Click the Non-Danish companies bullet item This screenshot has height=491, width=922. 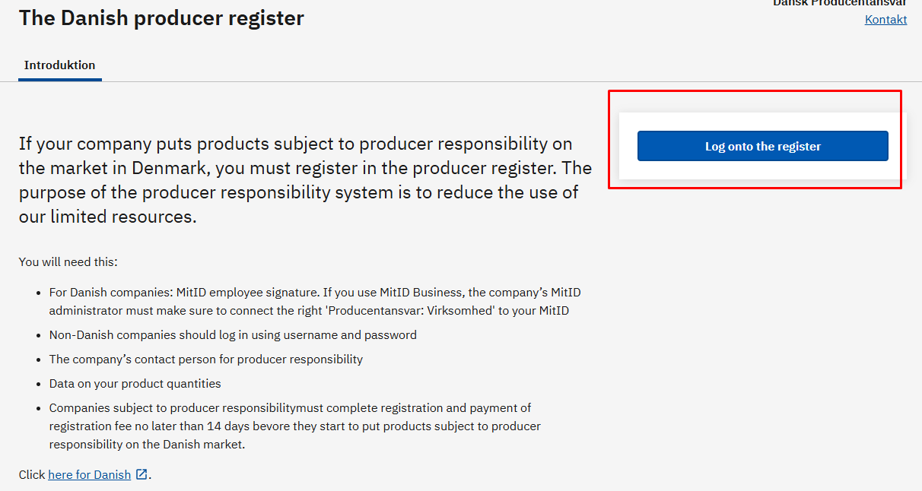[x=233, y=334]
